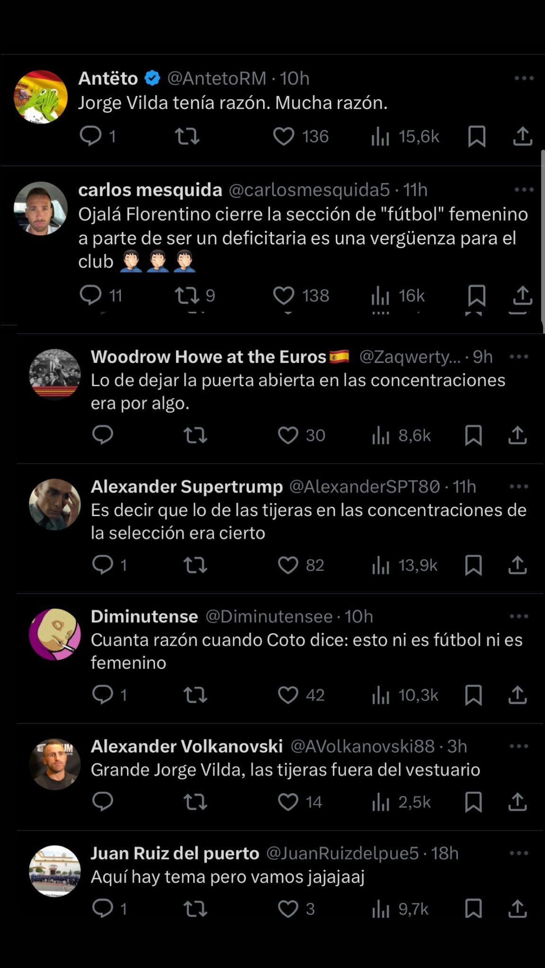Retweet Alexander Volkanovski's tweet
The image size is (545, 968).
point(195,802)
